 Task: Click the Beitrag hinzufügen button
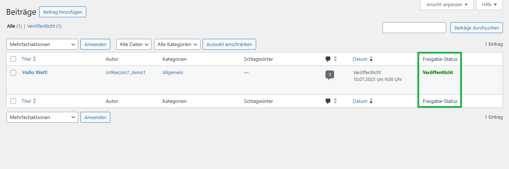click(x=63, y=12)
